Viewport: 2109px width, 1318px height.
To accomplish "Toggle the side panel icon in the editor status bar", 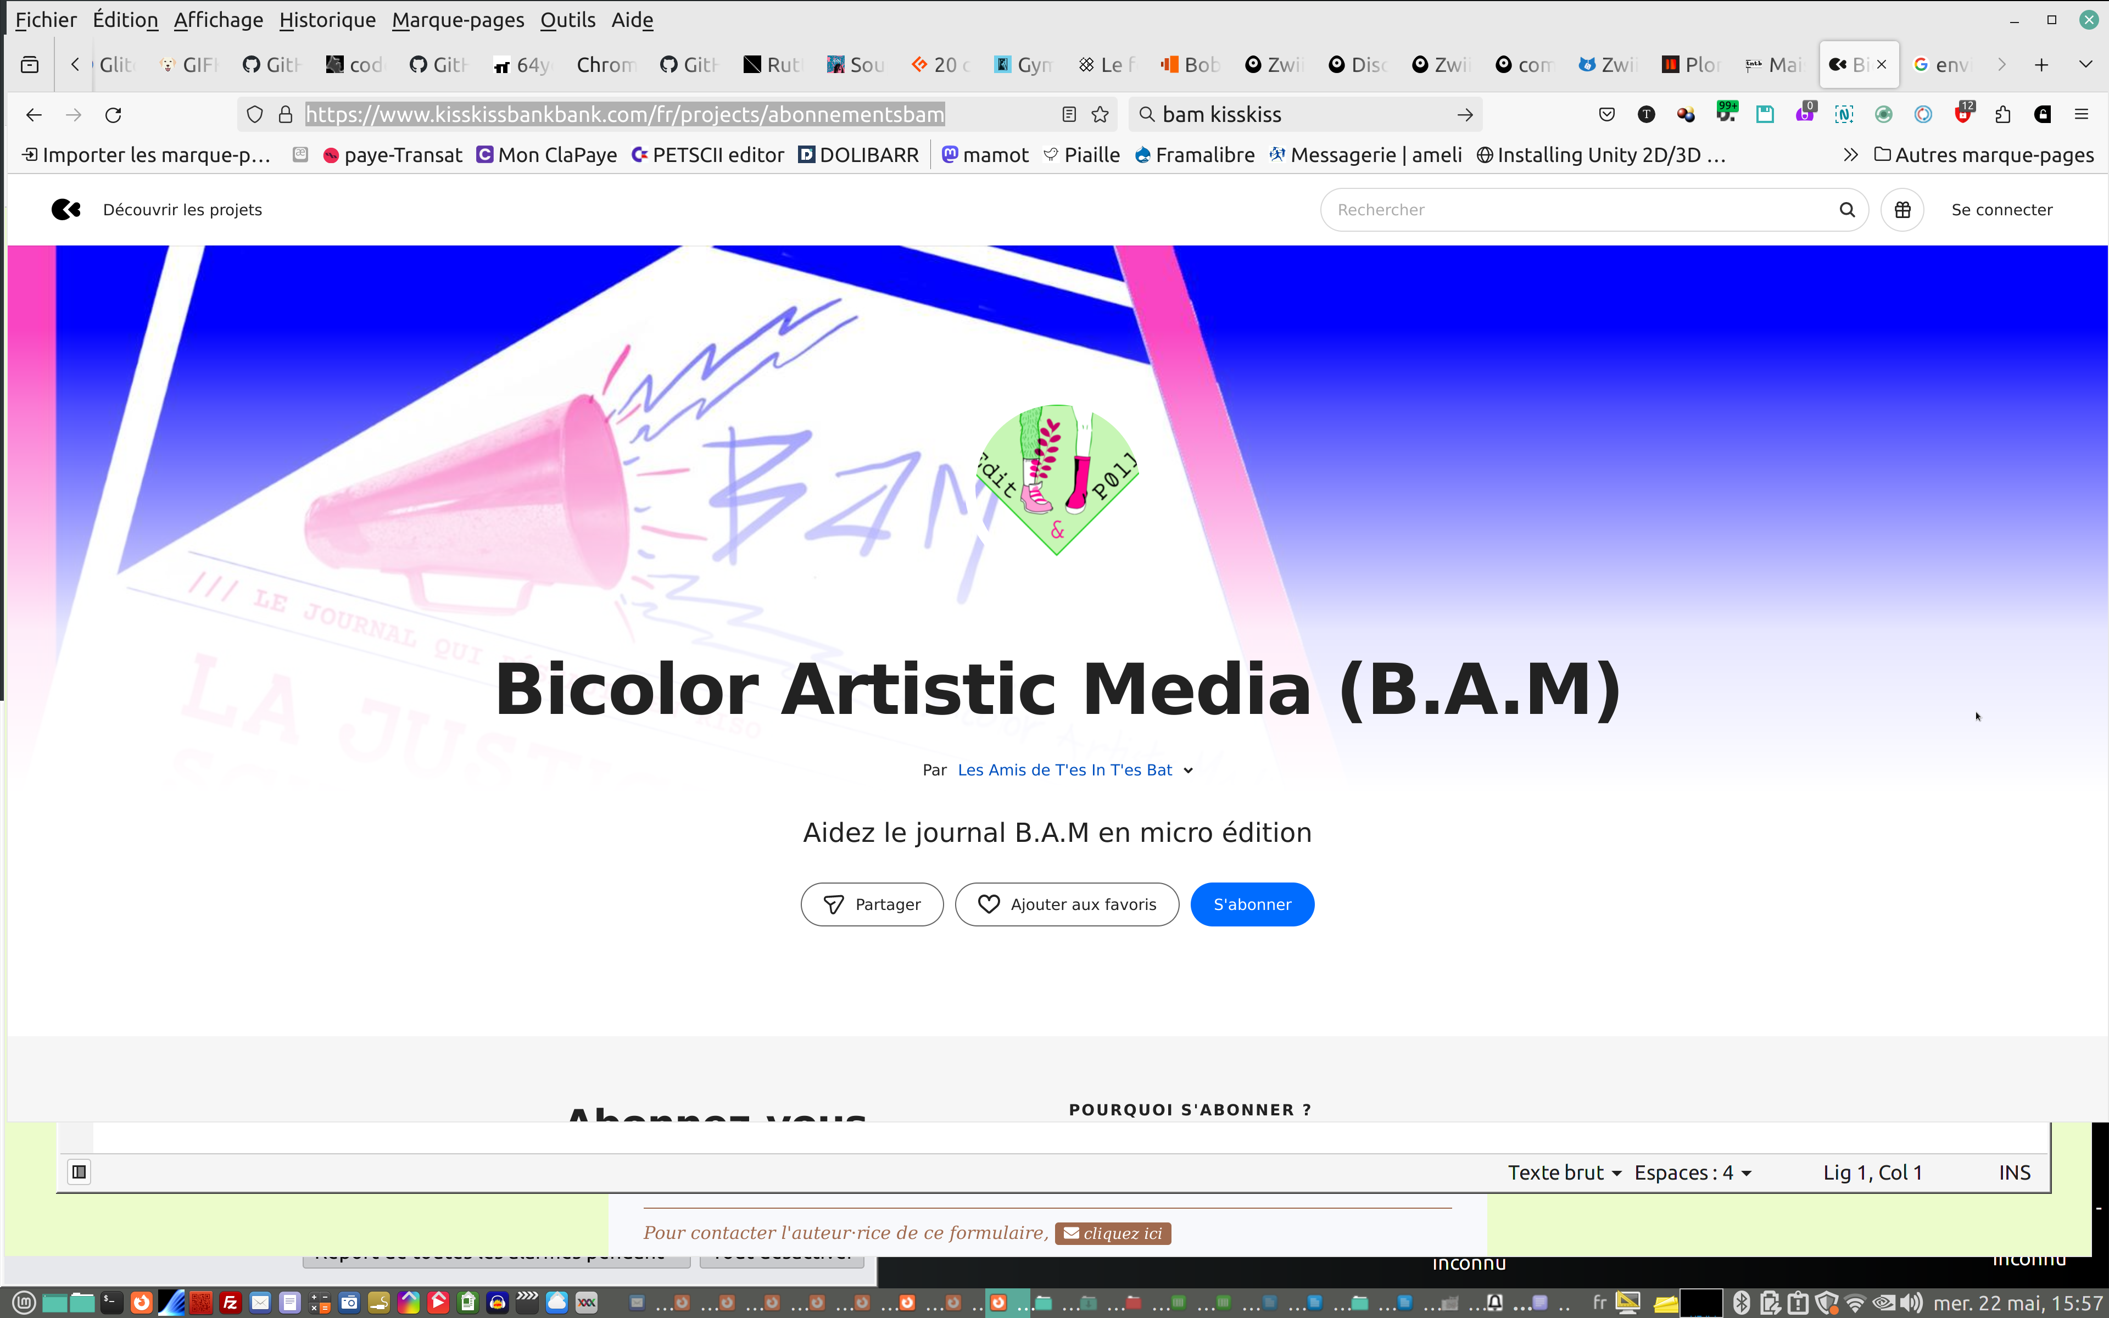I will 79,1171.
